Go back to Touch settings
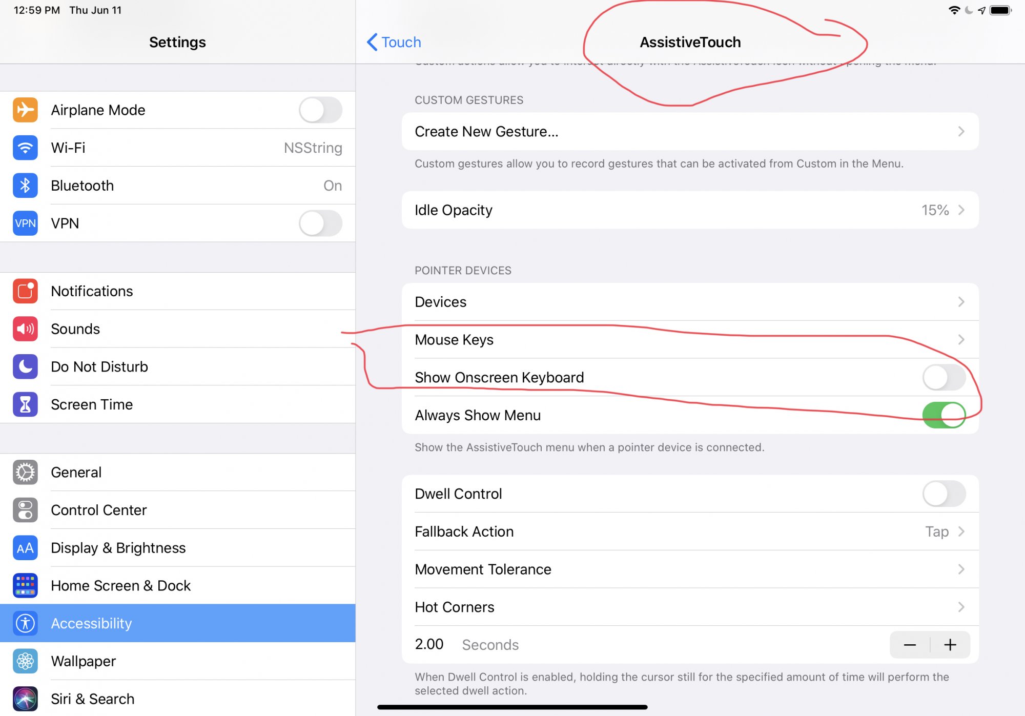 tap(394, 42)
